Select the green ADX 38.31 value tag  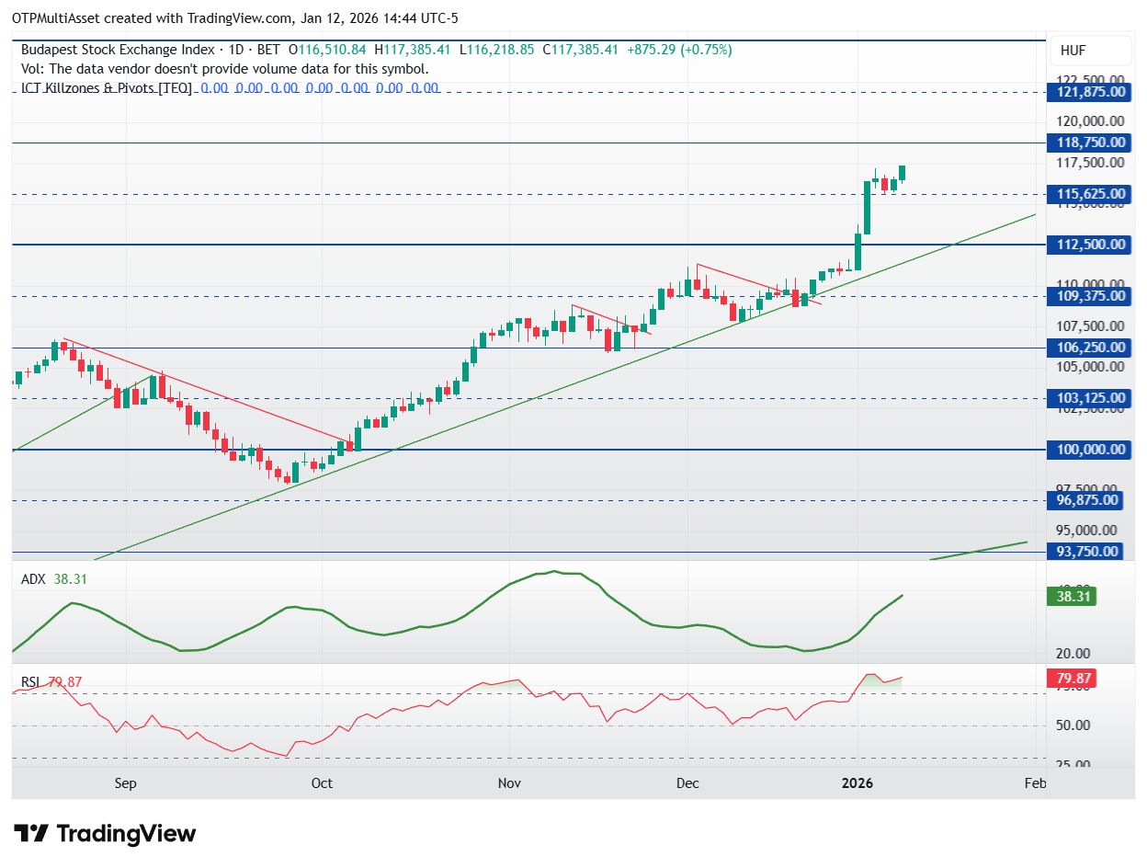[x=1071, y=596]
